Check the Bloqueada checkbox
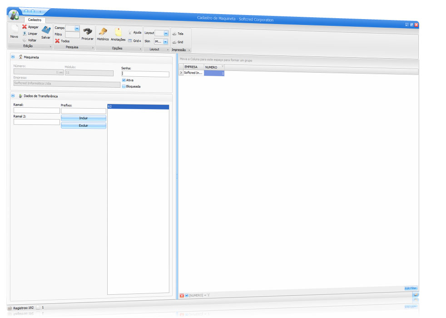Screen dimensions: 446x318 click(124, 86)
